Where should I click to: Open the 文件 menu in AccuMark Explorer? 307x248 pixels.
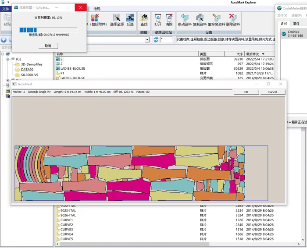click(5, 9)
